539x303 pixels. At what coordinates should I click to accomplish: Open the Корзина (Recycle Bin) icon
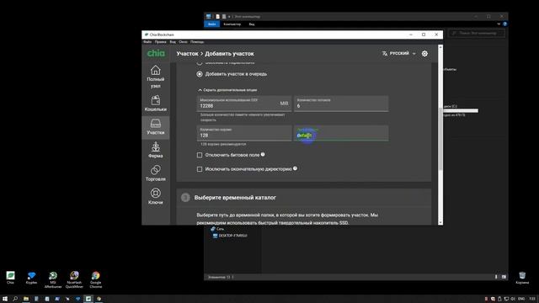click(522, 278)
